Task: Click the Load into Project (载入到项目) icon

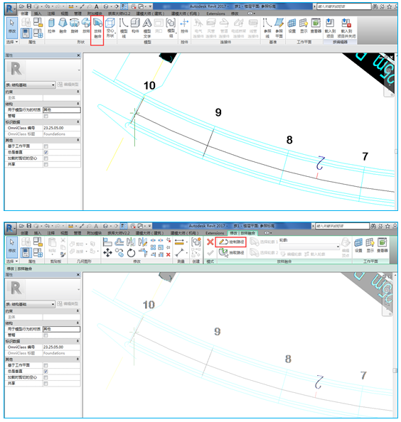Action: coord(330,28)
